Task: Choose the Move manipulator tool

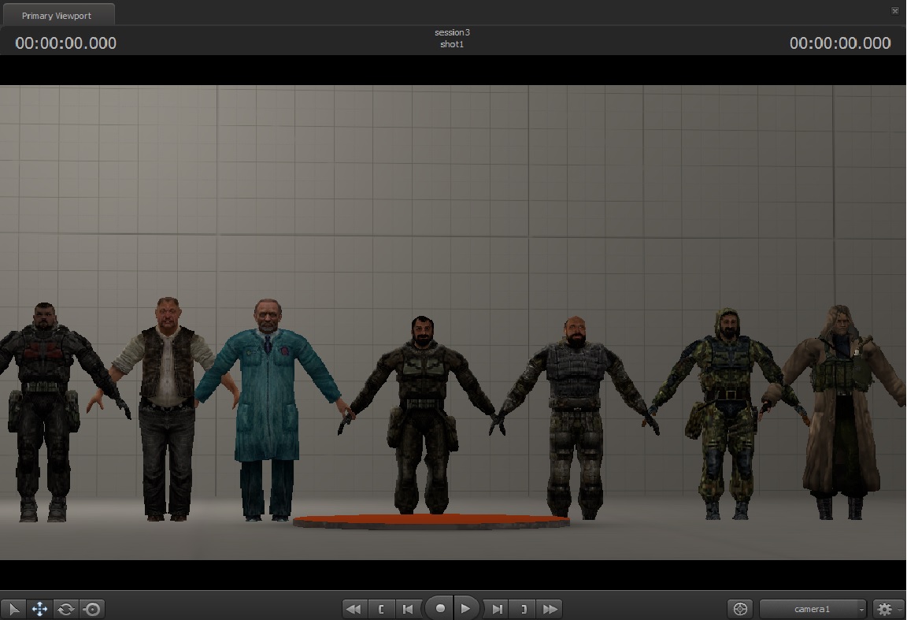Action: click(39, 609)
